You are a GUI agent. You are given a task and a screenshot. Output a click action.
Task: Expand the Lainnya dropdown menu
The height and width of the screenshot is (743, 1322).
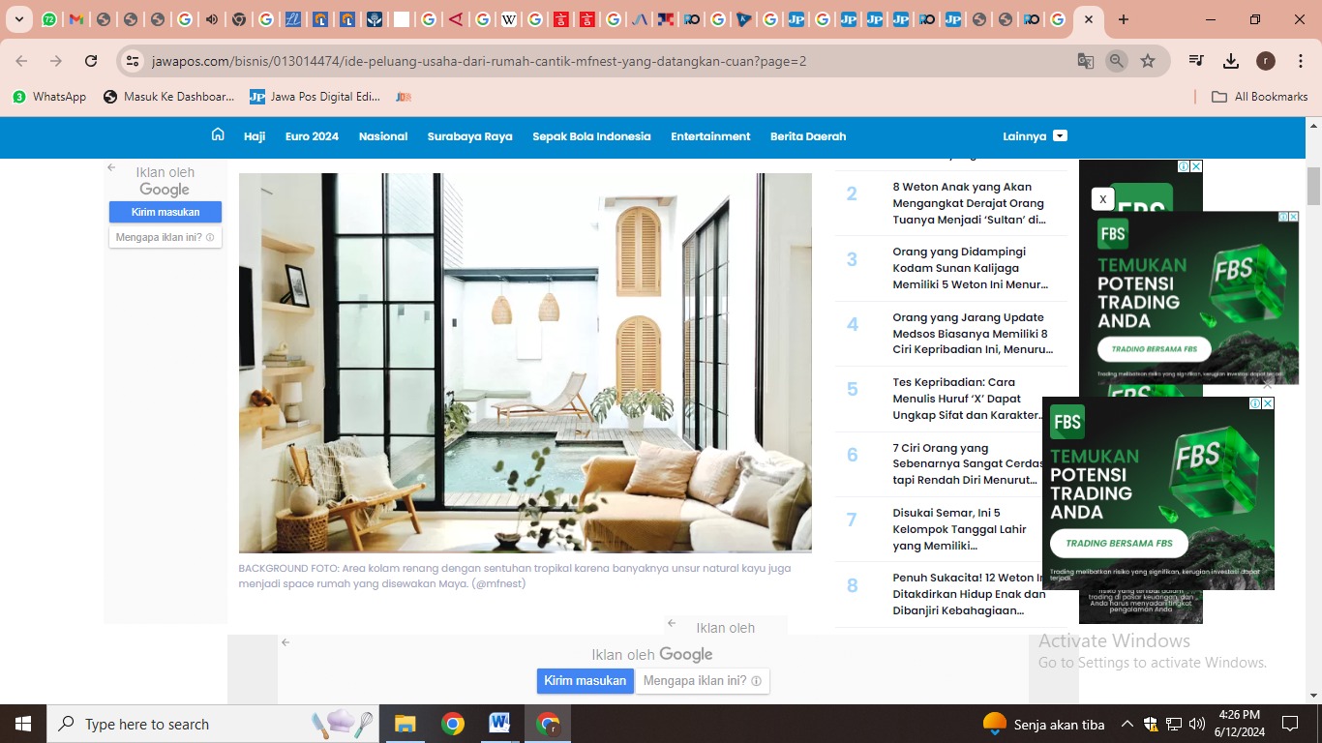click(1035, 136)
